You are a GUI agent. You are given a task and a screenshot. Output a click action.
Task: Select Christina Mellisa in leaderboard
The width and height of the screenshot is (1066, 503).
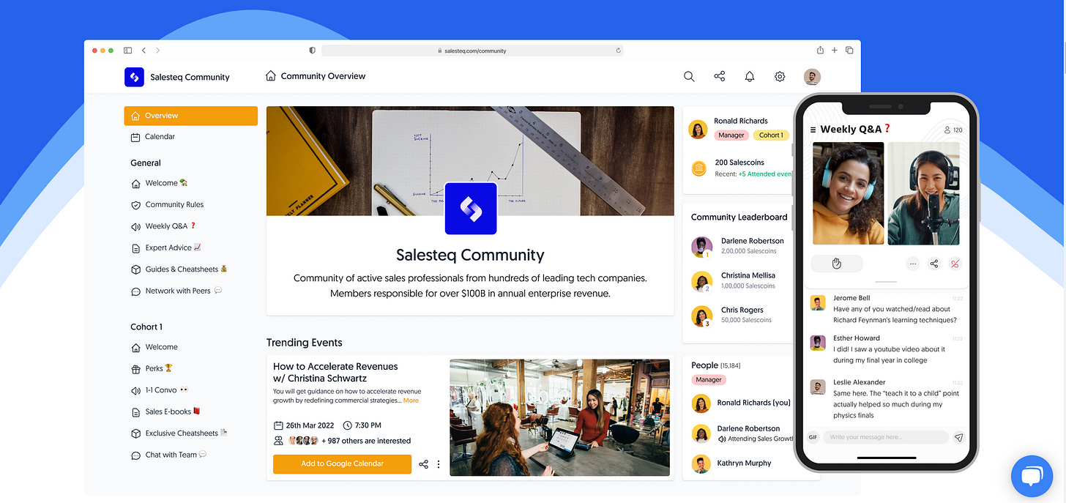734,280
